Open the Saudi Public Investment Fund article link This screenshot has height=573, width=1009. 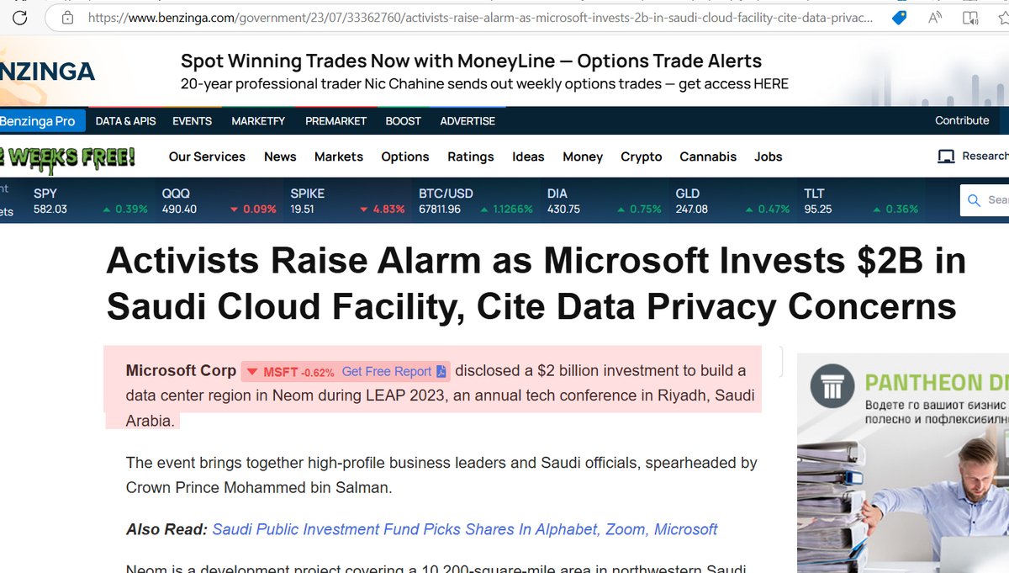(x=464, y=529)
